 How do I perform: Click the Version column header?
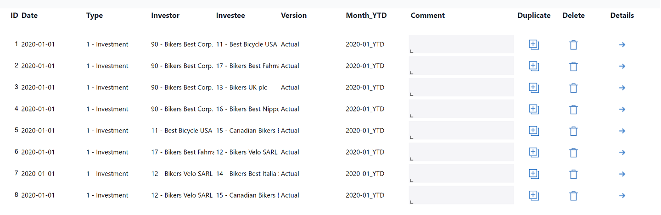click(x=294, y=16)
